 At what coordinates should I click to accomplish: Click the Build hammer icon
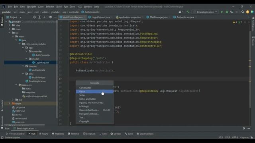[188, 12]
